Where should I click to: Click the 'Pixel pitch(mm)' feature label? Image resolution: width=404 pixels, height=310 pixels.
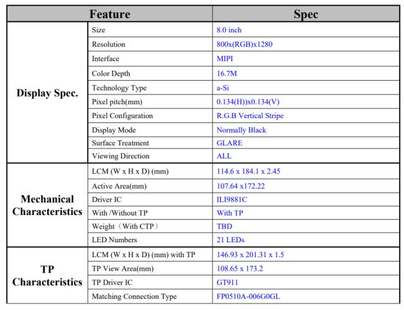coord(117,102)
